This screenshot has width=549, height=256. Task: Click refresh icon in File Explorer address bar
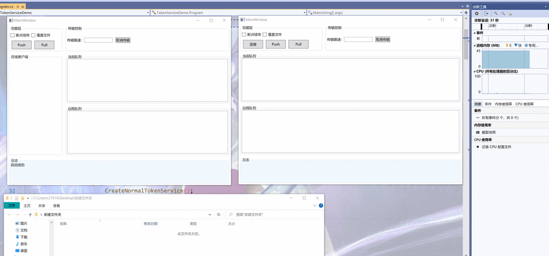tap(219, 215)
